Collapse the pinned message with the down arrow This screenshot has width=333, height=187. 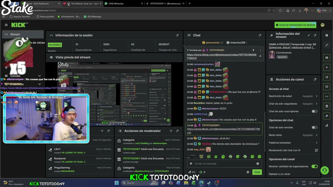[260, 56]
